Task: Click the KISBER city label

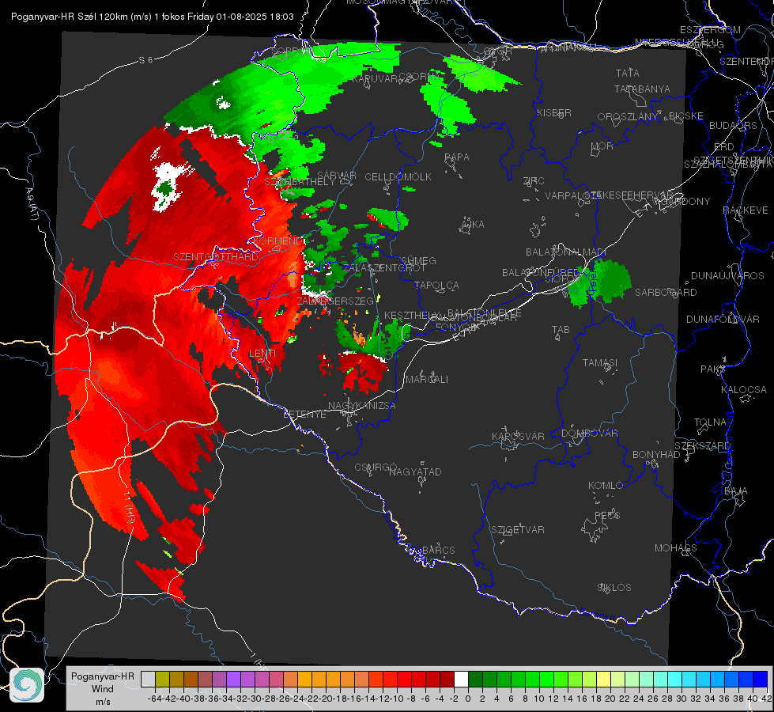Action: pyautogui.click(x=554, y=113)
